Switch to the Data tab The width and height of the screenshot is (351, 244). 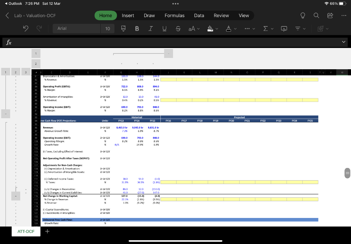click(x=199, y=15)
